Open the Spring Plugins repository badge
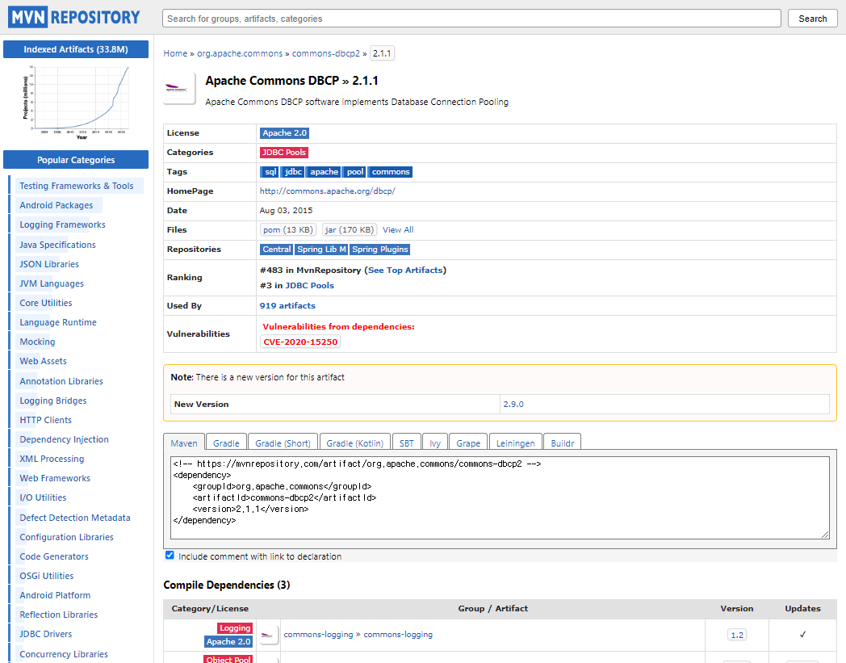Screen dimensions: 846x663 pyautogui.click(x=380, y=249)
